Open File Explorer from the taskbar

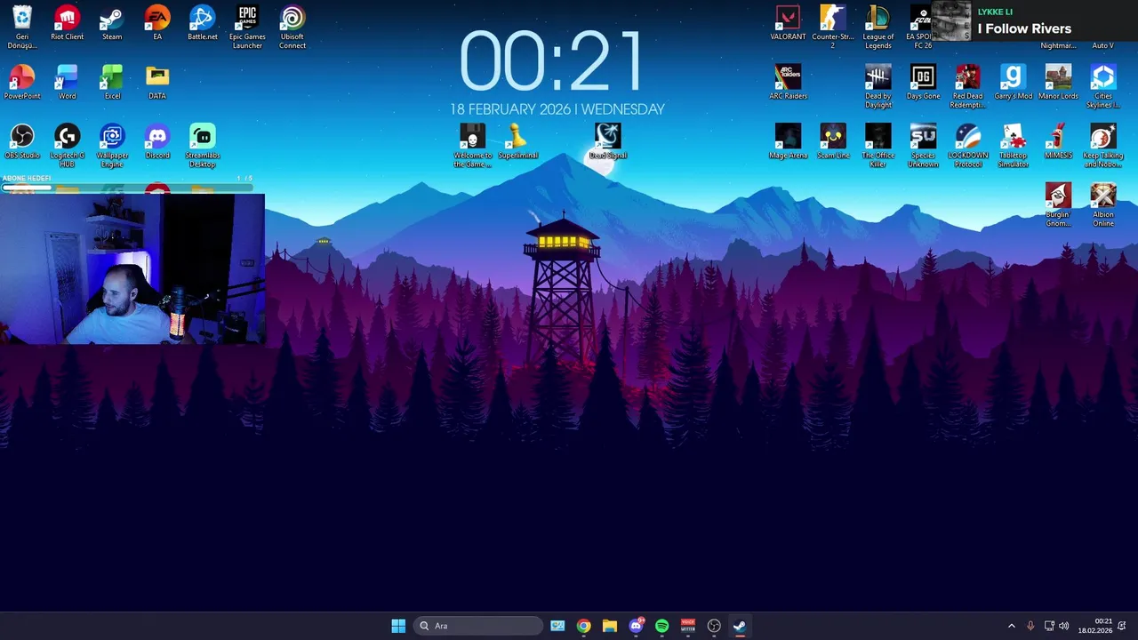click(609, 626)
